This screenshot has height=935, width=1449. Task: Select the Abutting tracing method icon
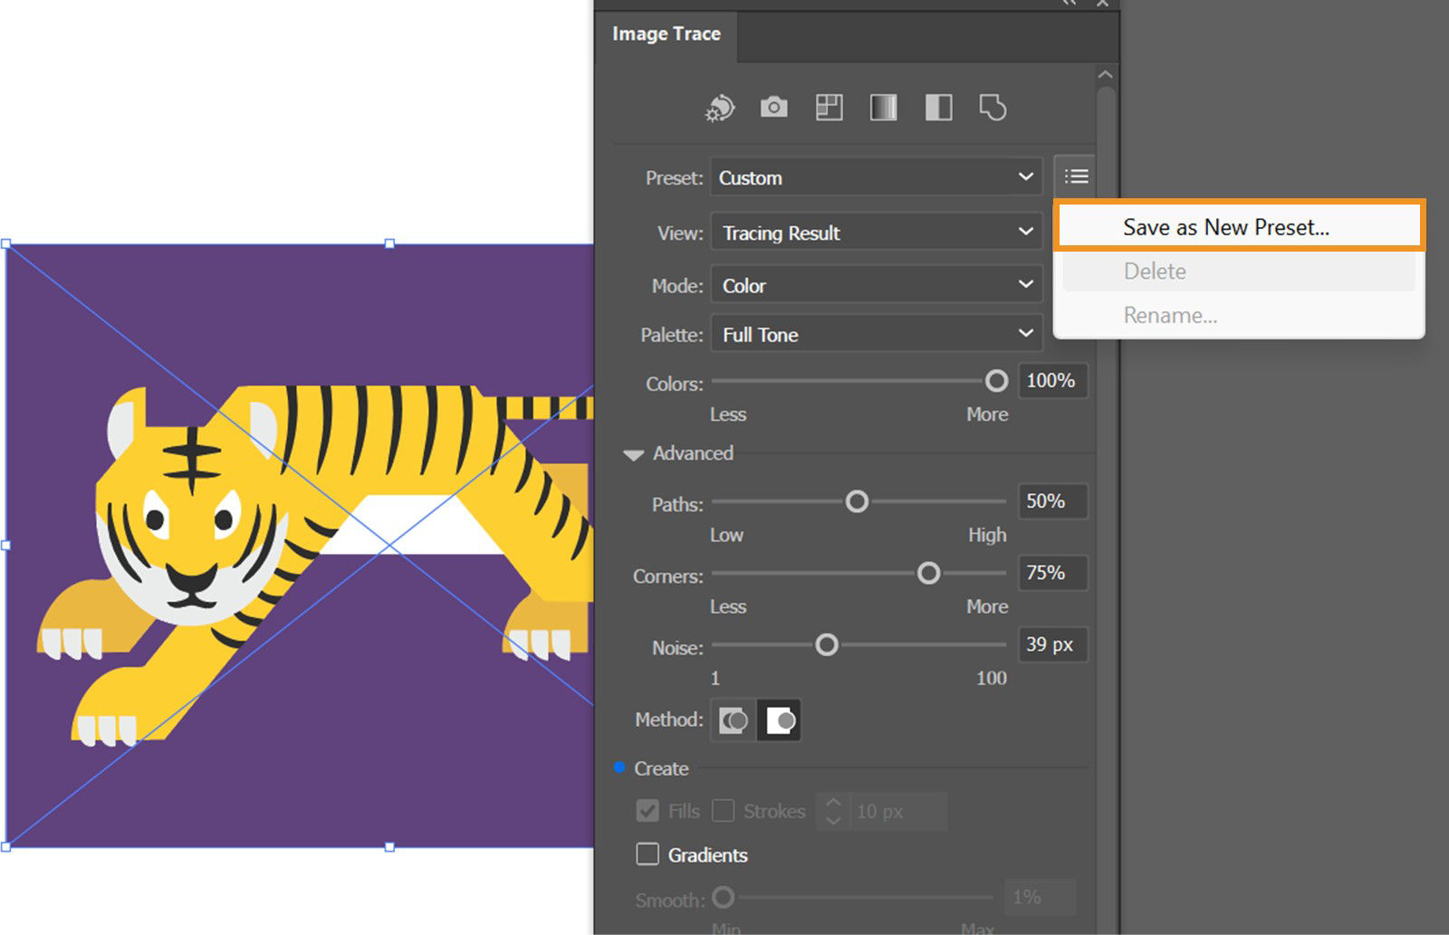[732, 720]
